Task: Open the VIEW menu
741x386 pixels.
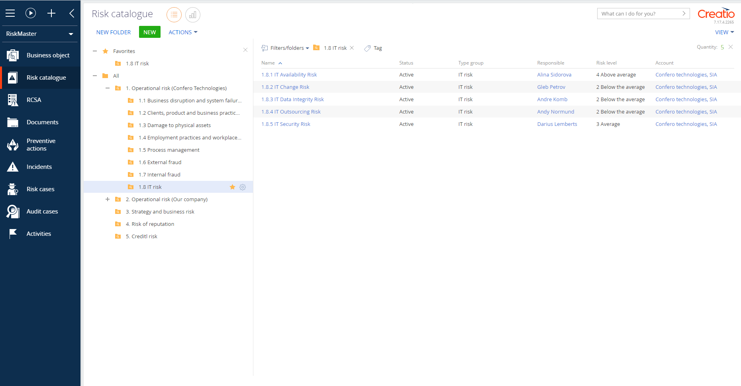Action: (x=724, y=32)
